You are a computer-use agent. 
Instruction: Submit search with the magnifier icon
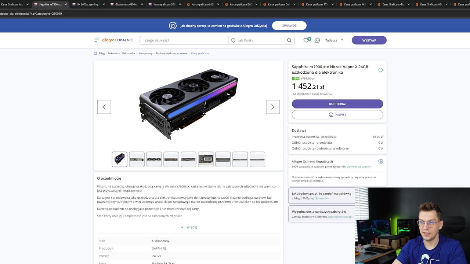289,40
